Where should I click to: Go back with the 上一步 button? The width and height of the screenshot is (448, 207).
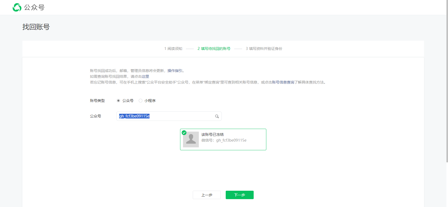207,195
